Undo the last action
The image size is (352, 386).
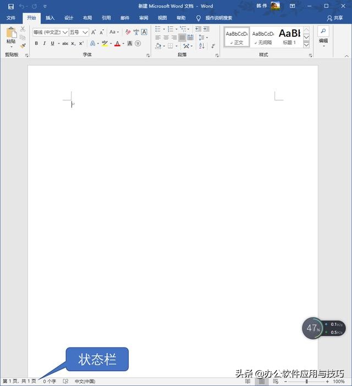click(21, 7)
